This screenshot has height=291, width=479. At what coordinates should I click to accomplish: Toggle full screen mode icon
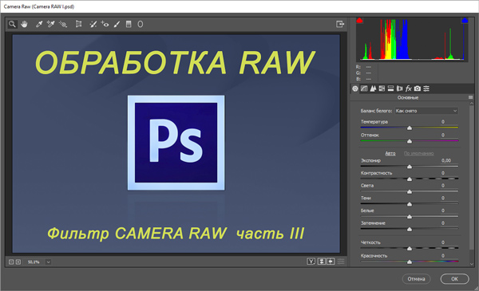[x=340, y=24]
